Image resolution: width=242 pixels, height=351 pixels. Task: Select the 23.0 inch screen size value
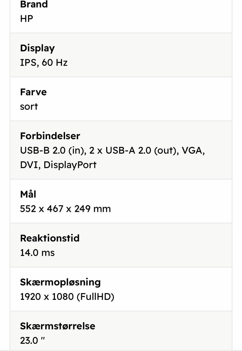tap(32, 340)
